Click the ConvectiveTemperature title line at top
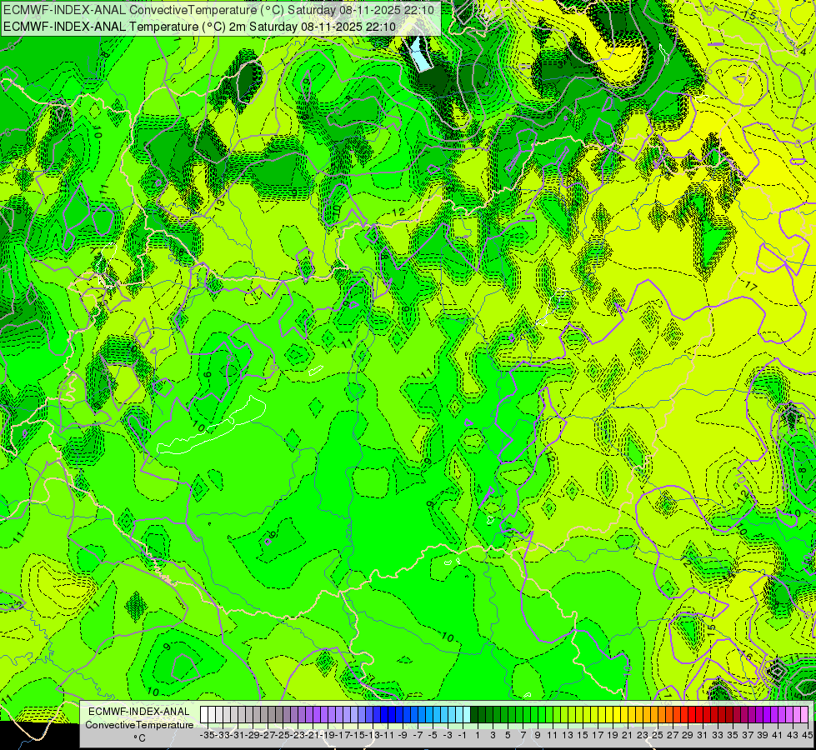 point(218,10)
